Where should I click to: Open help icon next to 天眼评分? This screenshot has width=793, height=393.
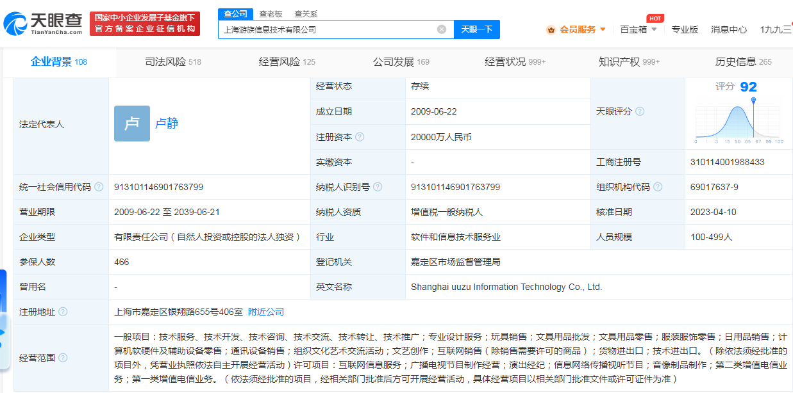point(639,111)
